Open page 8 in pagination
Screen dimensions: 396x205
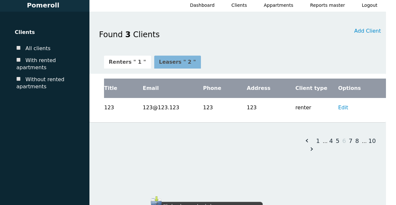click(357, 141)
